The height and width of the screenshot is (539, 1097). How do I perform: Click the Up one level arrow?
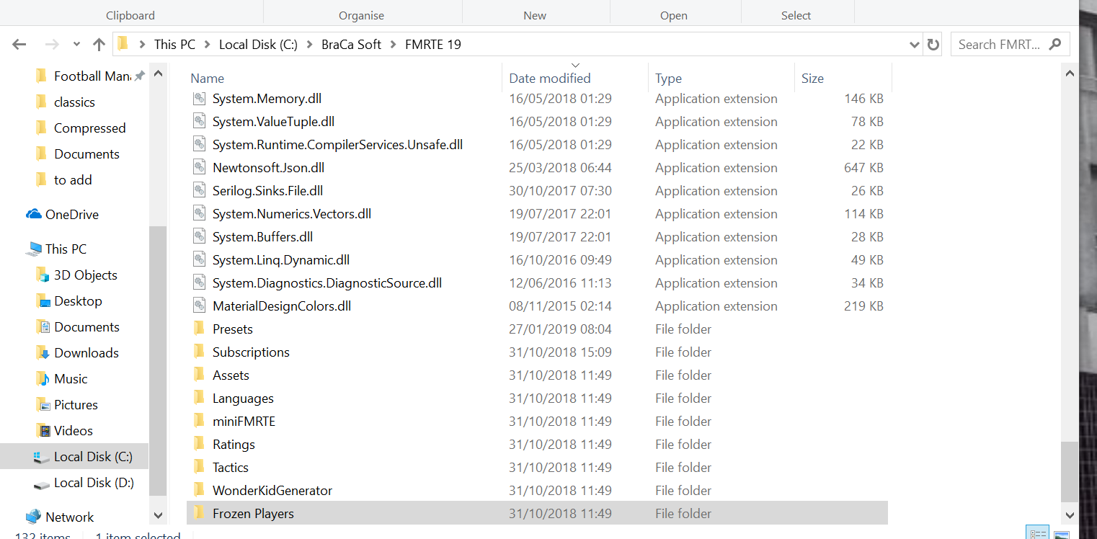tap(99, 45)
